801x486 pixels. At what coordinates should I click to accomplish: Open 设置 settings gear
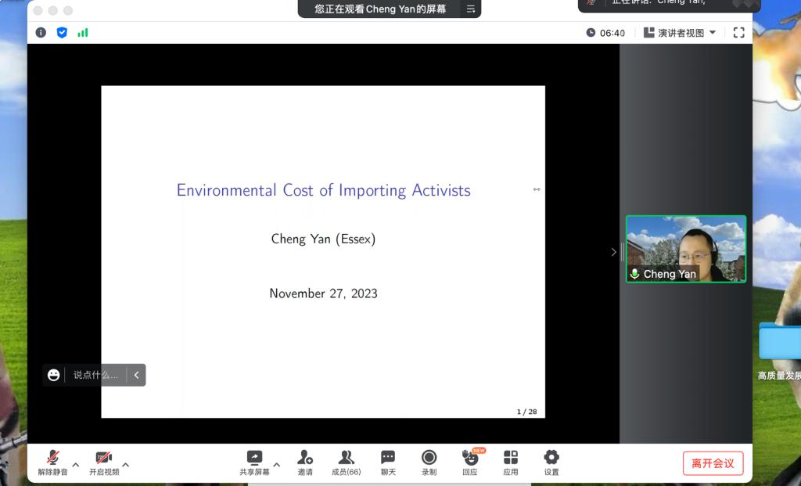click(x=551, y=463)
